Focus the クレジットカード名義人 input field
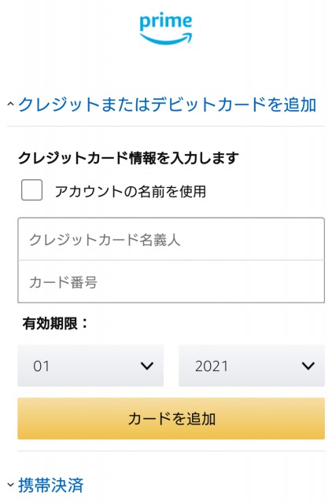Viewport: 332px width, 503px height. 172,239
